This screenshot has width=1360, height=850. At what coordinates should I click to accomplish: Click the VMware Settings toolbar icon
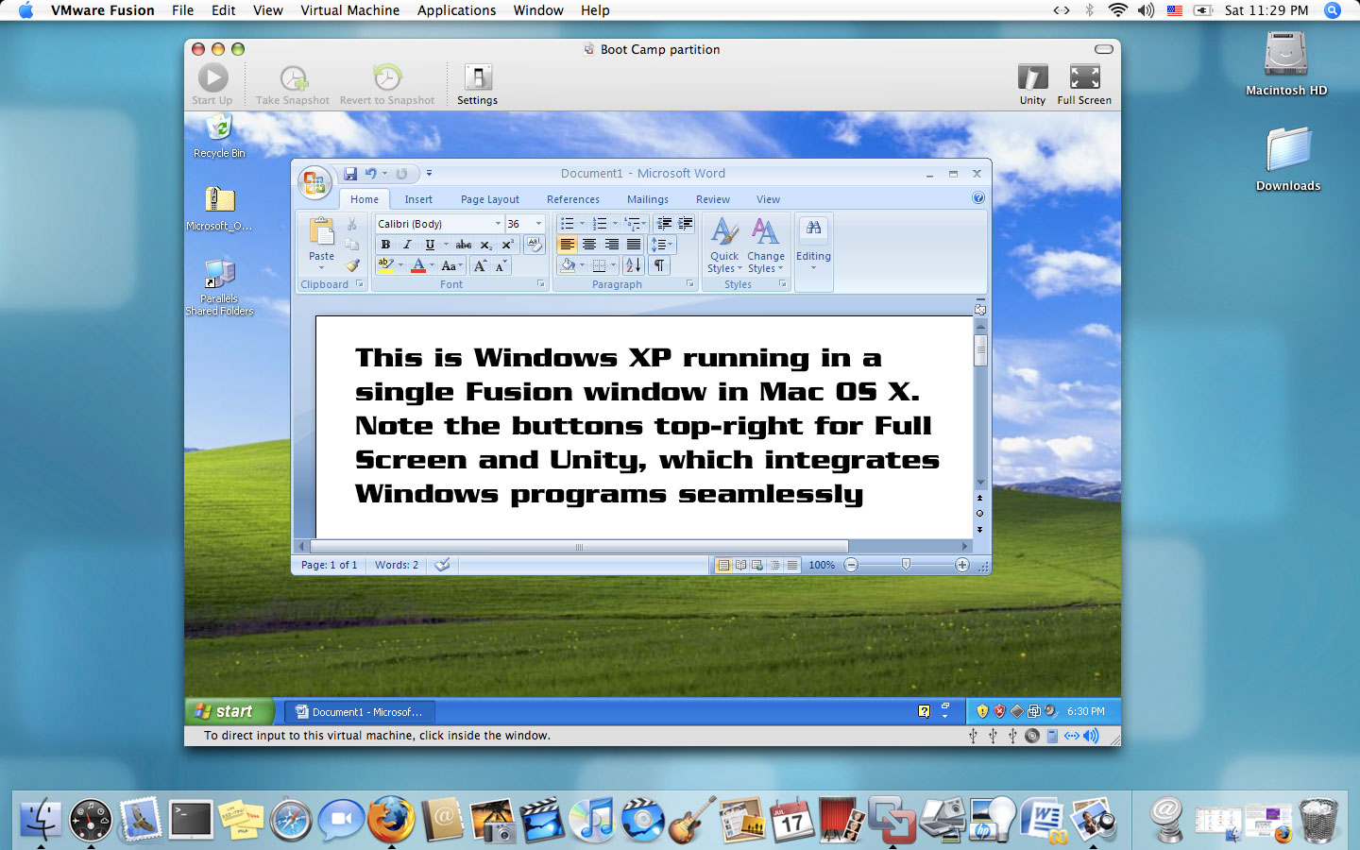click(x=478, y=84)
